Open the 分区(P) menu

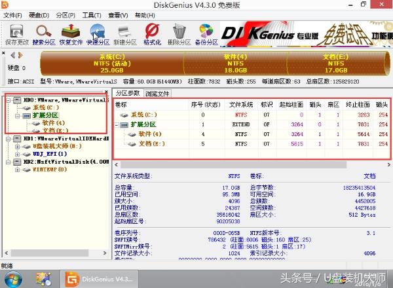65,15
